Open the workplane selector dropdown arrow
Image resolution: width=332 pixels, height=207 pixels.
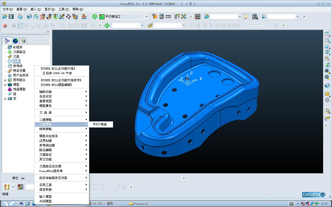coord(298,17)
